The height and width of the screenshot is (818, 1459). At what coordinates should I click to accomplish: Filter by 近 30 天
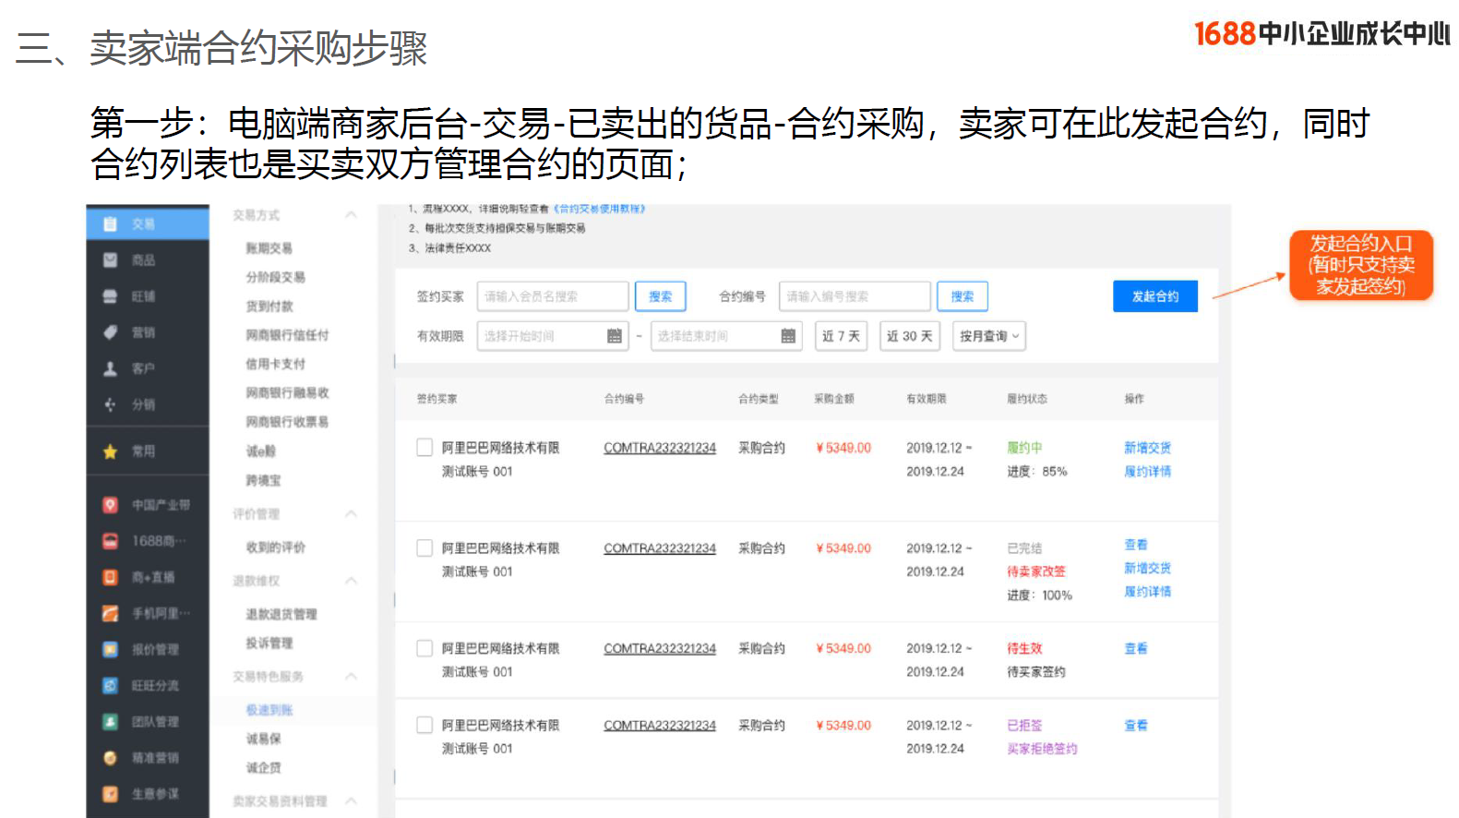910,336
